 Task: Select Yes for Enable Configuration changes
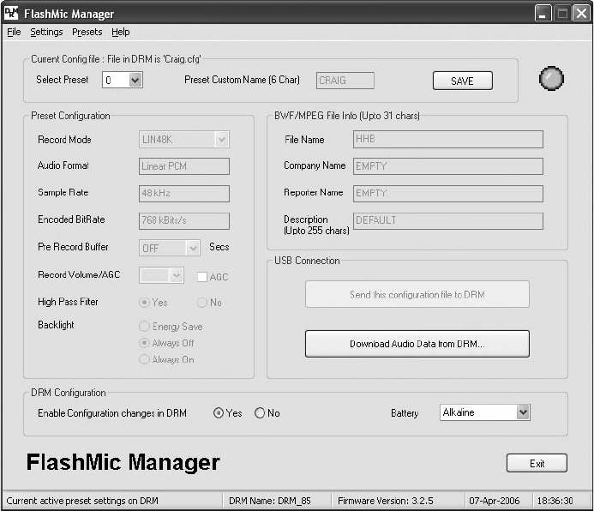click(219, 413)
